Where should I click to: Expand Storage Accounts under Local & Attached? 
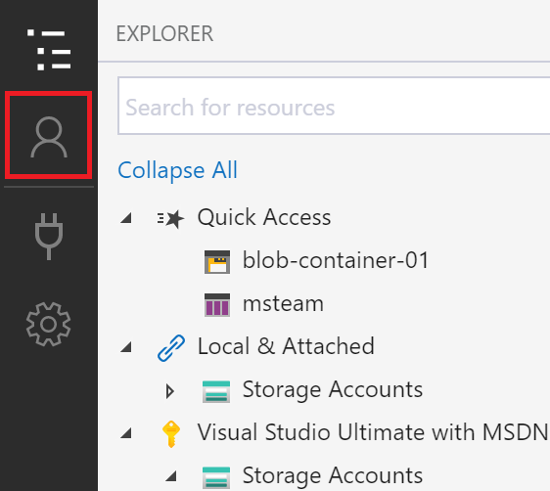coord(170,391)
